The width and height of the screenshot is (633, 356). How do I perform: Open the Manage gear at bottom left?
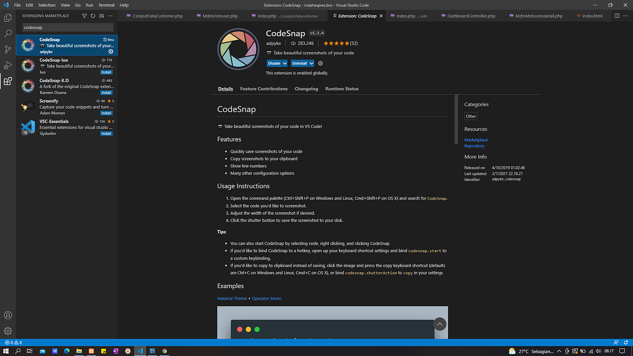(7, 331)
